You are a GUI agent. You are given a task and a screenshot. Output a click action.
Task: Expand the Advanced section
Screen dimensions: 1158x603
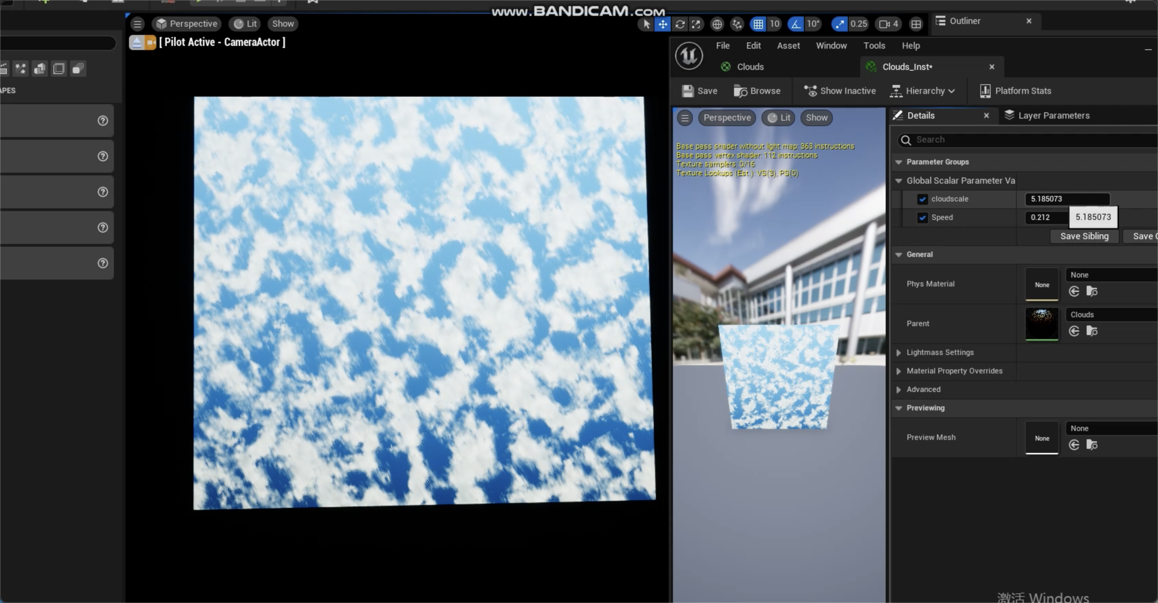click(899, 389)
